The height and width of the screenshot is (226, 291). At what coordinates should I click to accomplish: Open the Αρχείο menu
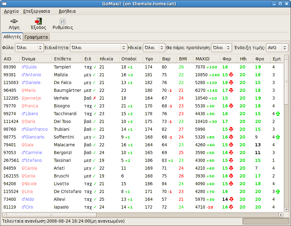pos(11,11)
